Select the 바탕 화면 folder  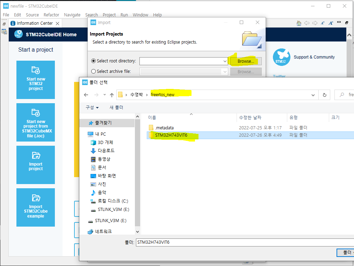tap(107, 176)
